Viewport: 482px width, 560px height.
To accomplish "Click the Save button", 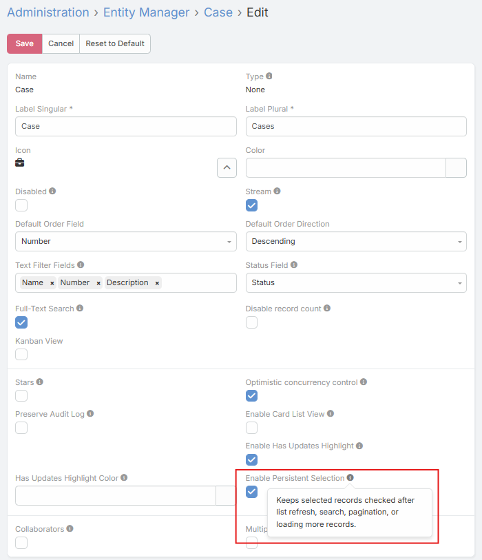I will click(25, 43).
